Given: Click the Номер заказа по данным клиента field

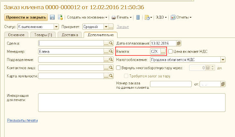Looking at the screenshot, I should pyautogui.click(x=171, y=84).
